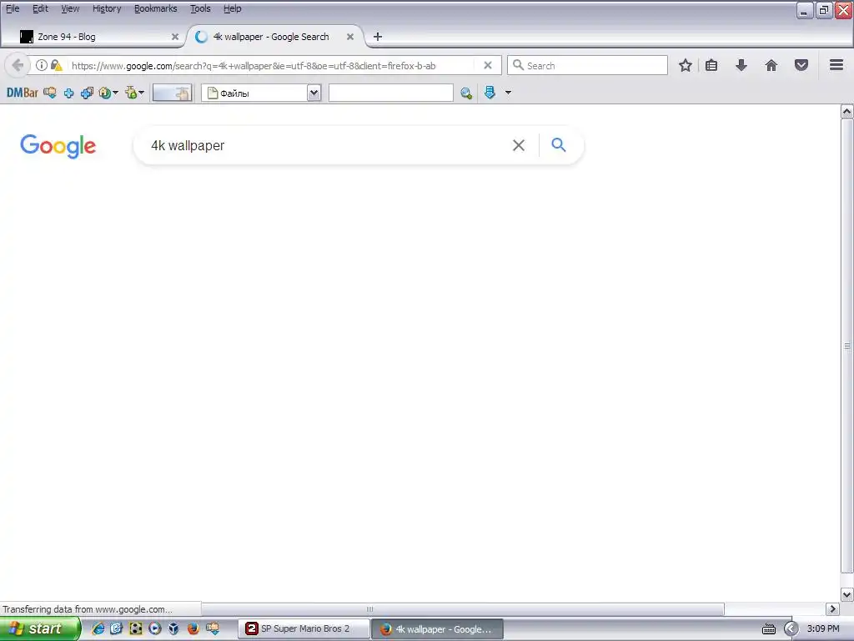Expand dropdown arrow beside DMBar tools icon
The height and width of the screenshot is (641, 854).
click(x=141, y=93)
